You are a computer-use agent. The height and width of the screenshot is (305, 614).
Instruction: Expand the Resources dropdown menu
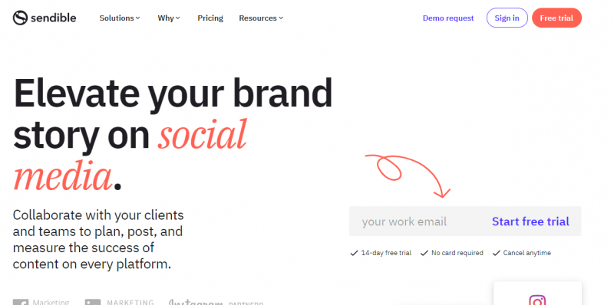coord(261,18)
